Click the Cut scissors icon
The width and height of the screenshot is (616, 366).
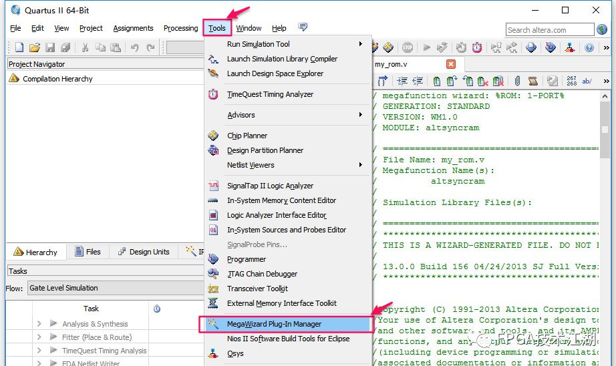[x=85, y=47]
